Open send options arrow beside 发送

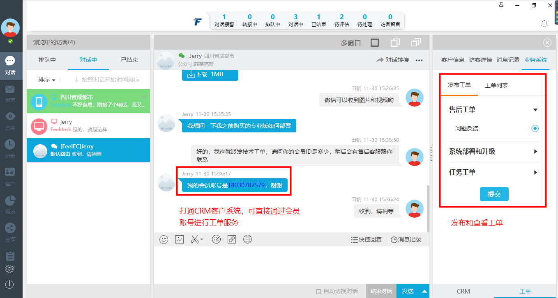point(424,291)
